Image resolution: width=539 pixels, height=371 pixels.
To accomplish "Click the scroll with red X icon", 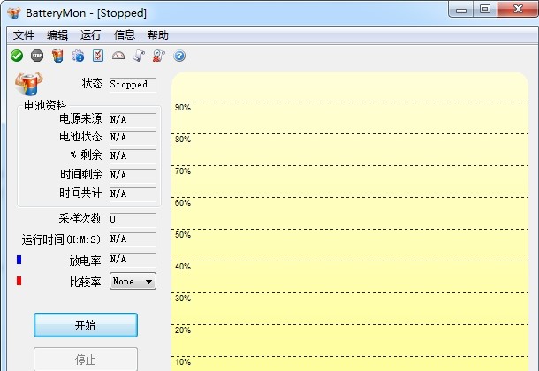I will point(158,56).
